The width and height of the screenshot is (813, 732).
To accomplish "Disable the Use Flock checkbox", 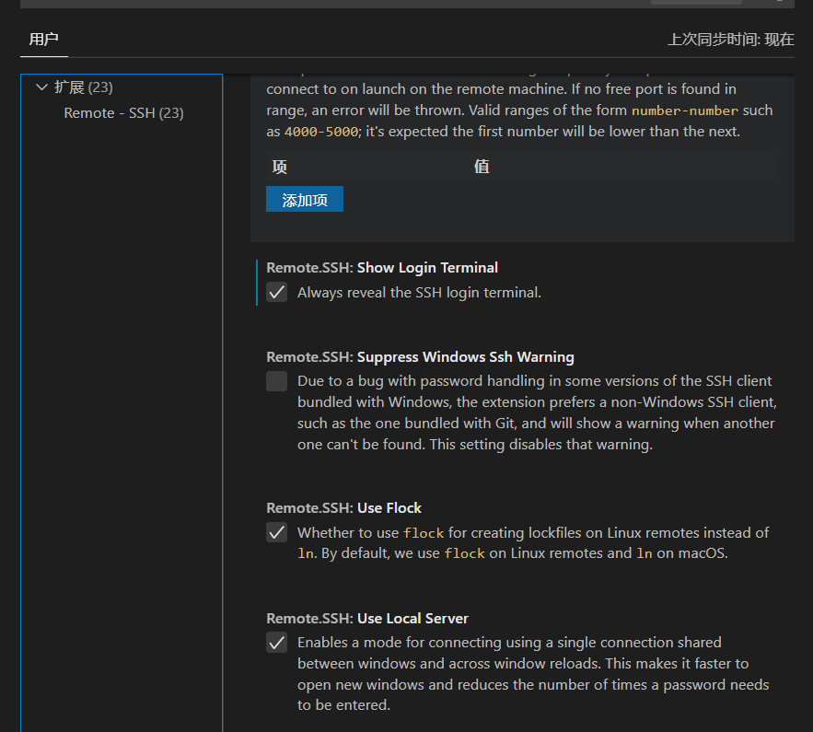I will (277, 532).
